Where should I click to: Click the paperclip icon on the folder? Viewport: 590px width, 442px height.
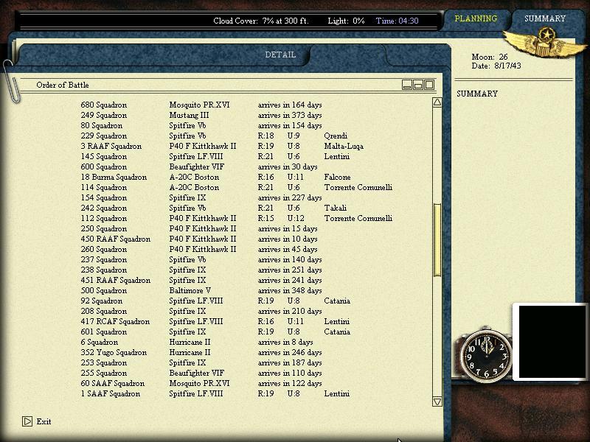pos(10,81)
